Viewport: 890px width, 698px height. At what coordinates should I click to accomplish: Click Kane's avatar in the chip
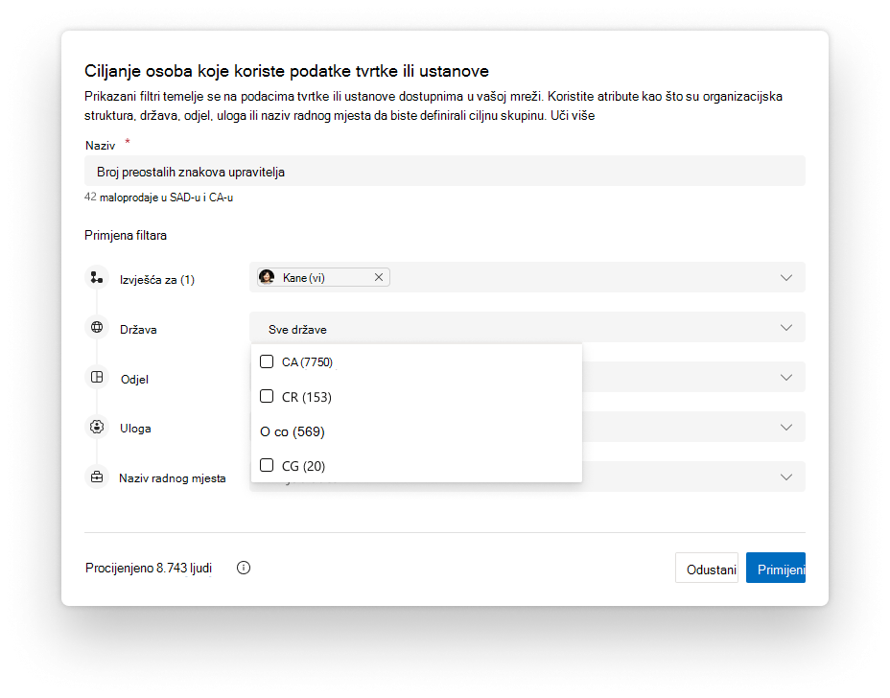pyautogui.click(x=267, y=277)
